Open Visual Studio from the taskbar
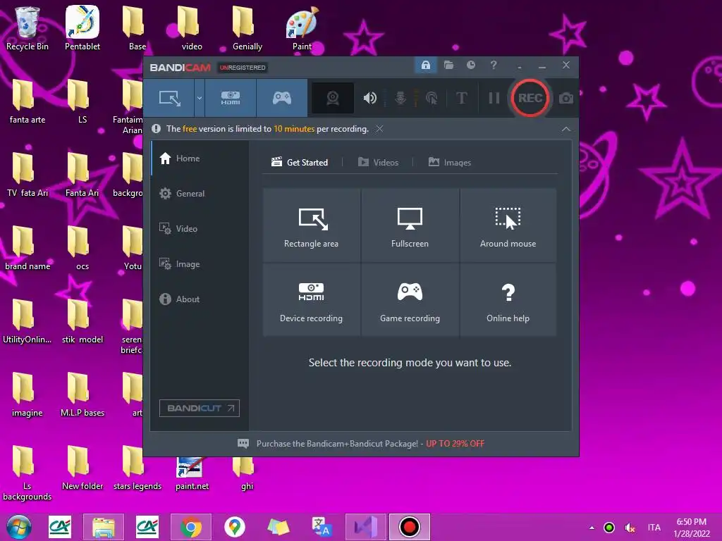The width and height of the screenshot is (722, 541). (366, 527)
